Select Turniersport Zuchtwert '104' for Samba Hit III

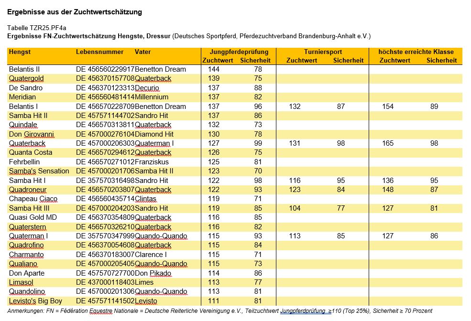pyautogui.click(x=295, y=208)
